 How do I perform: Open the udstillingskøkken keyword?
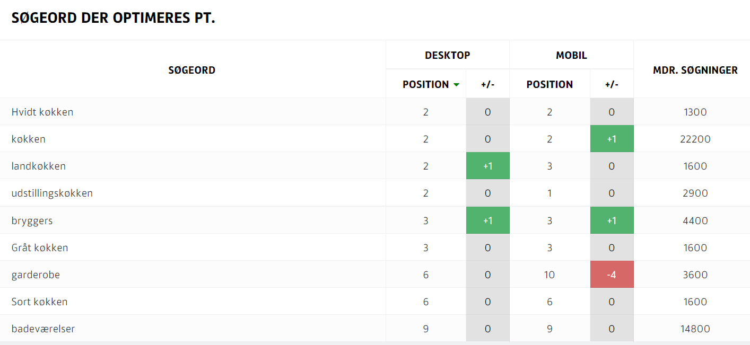click(x=52, y=193)
